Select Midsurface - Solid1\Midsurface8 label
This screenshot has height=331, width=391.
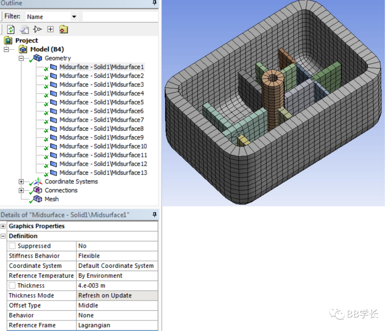(101, 128)
